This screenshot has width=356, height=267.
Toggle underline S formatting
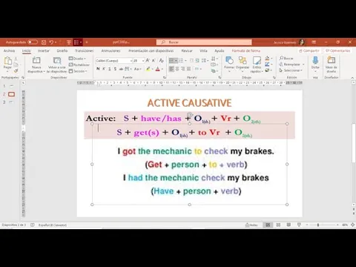(x=110, y=69)
